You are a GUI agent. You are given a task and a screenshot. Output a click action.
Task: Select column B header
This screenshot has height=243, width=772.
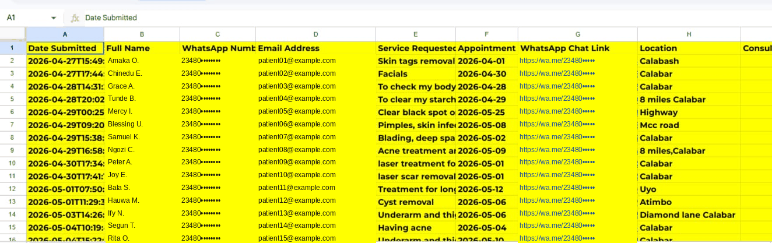142,34
